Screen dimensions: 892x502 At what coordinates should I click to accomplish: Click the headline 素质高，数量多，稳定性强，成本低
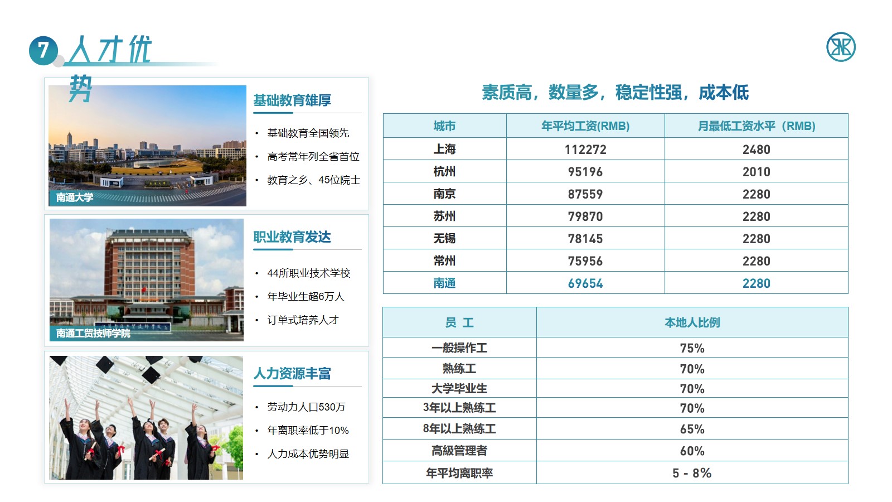[615, 93]
